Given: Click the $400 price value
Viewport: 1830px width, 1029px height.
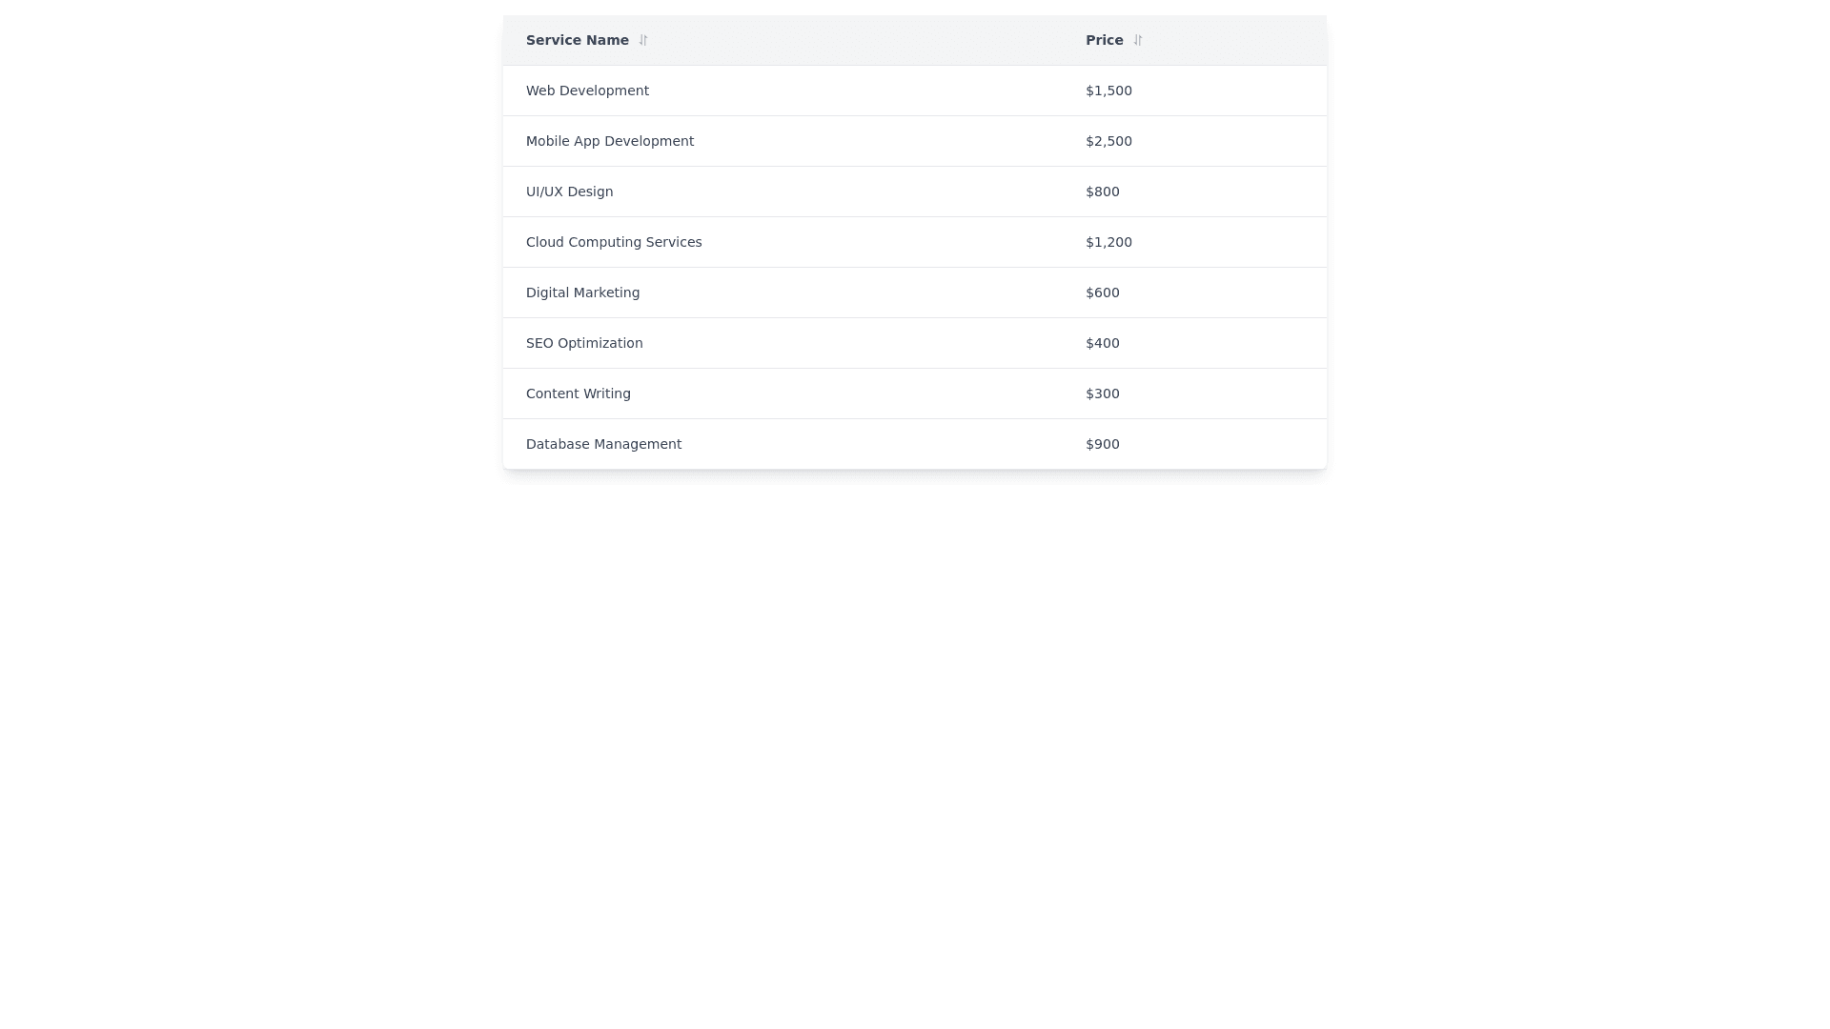Looking at the screenshot, I should [x=1102, y=343].
